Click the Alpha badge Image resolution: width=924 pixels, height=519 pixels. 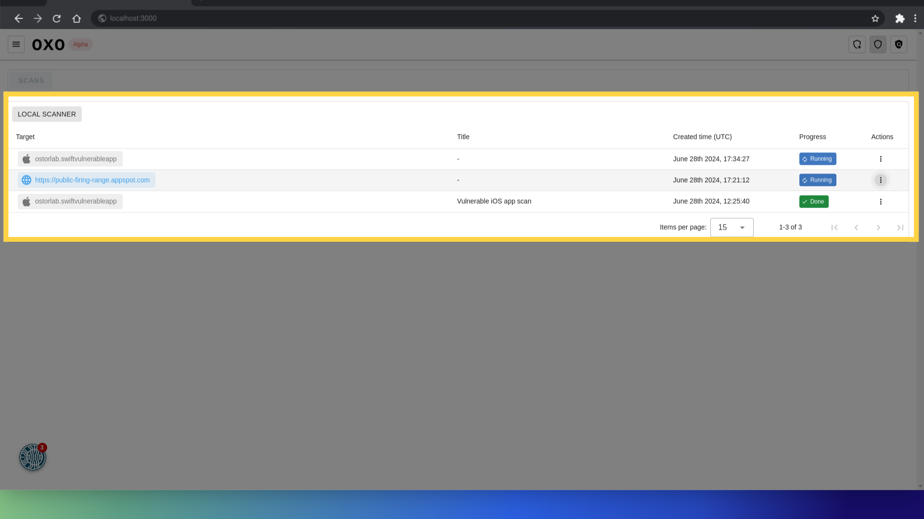coord(80,44)
